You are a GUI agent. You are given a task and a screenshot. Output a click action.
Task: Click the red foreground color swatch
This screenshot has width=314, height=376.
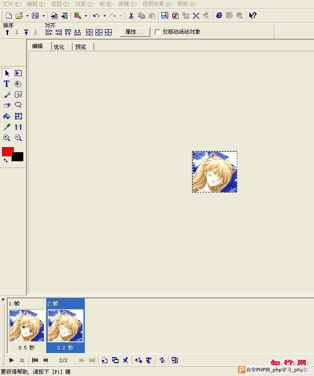(x=7, y=151)
